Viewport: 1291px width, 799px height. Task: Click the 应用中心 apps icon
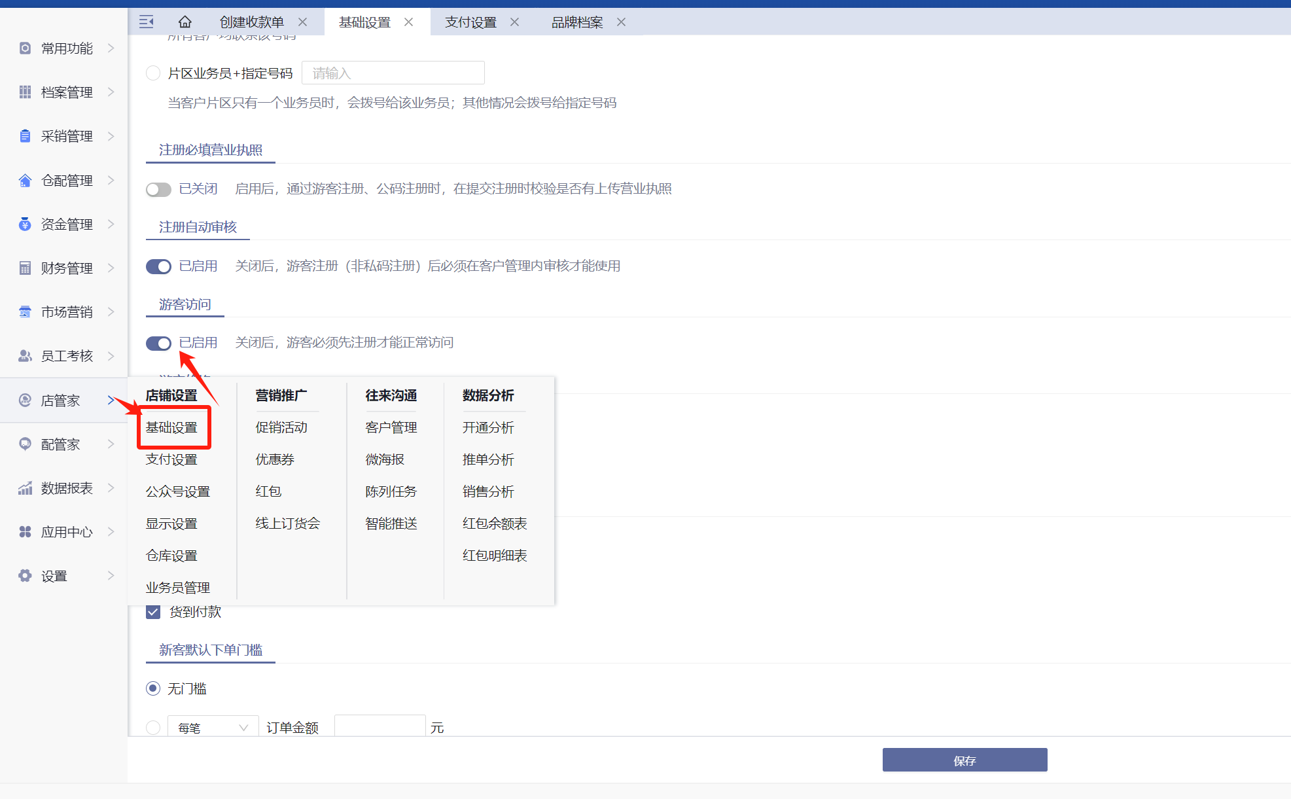tap(25, 532)
